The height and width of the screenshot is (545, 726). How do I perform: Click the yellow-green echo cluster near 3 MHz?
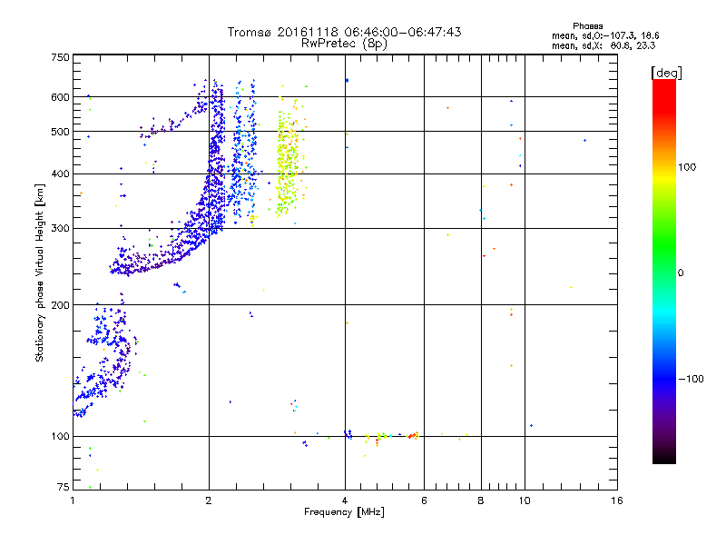coord(288,164)
